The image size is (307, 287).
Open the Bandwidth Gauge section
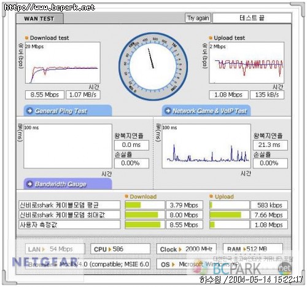(x=68, y=184)
